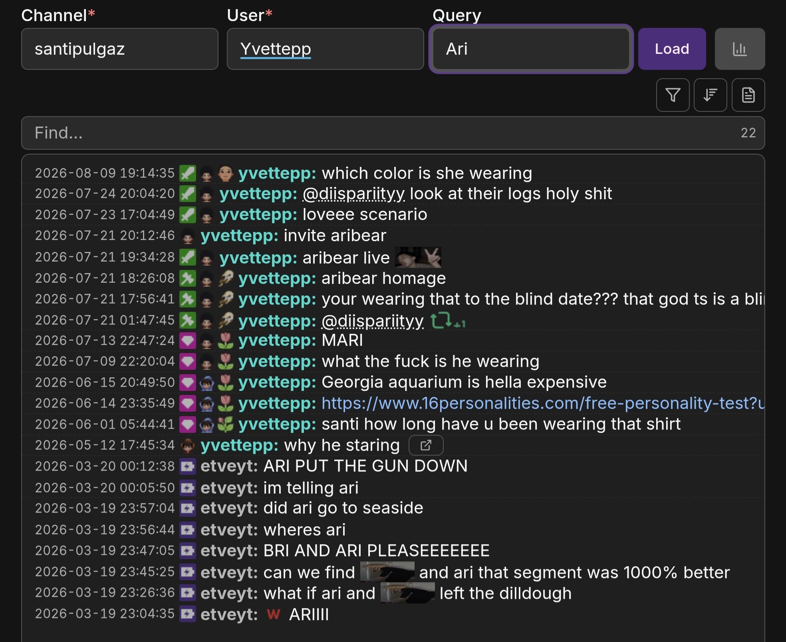Click the green badge on 'loveee scenario' row
The height and width of the screenshot is (642, 786).
tap(187, 215)
